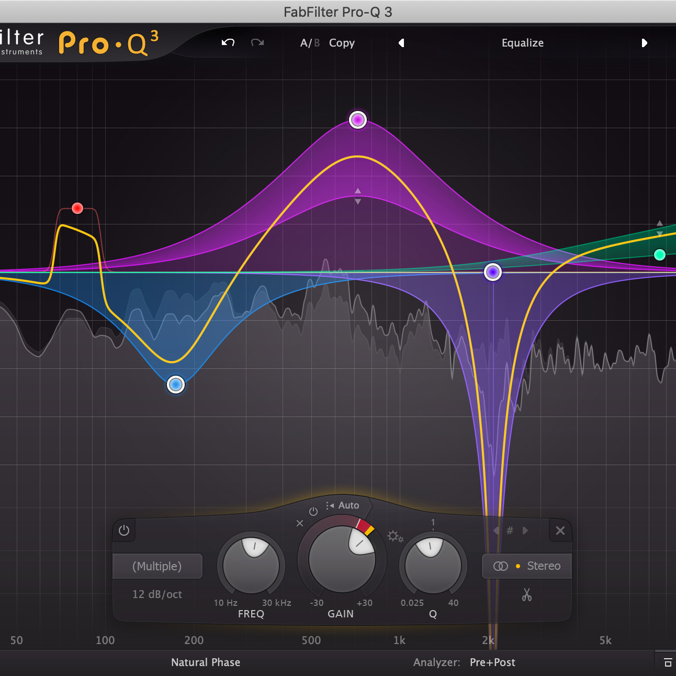The width and height of the screenshot is (676, 676).
Task: Open the Stereo placement dropdown
Action: pyautogui.click(x=526, y=566)
